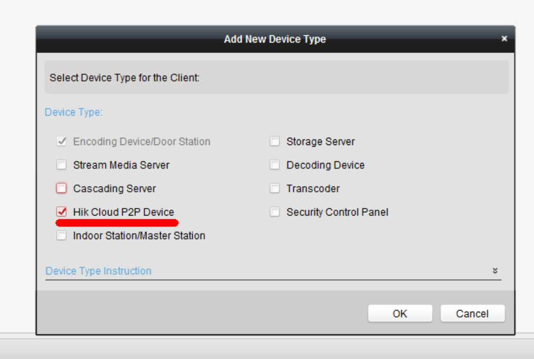Confirm selection with the OK button
534x359 pixels.
400,314
